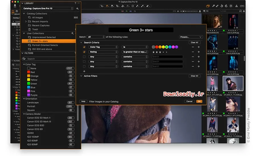Pick the green circle color tag
Viewport: 256px width, 156px height.
[166, 47]
